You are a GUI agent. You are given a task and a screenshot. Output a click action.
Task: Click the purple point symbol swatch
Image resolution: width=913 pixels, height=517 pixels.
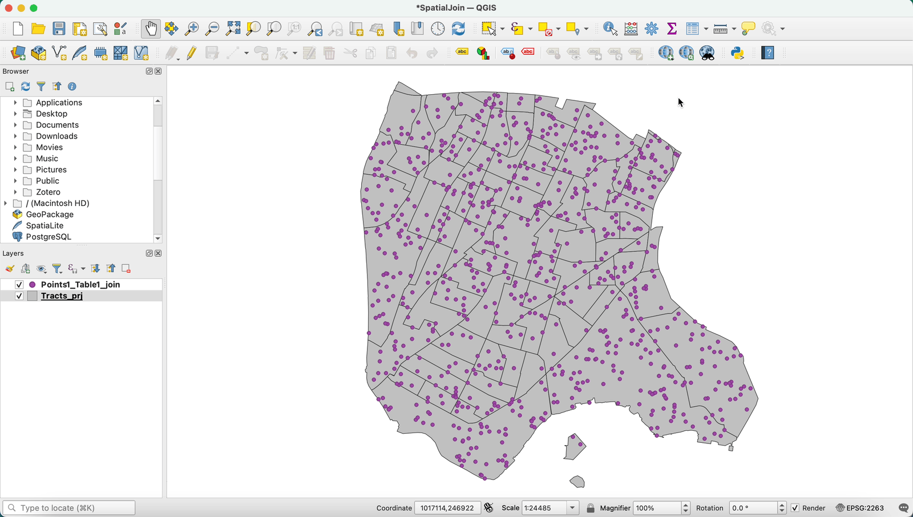[x=33, y=285]
